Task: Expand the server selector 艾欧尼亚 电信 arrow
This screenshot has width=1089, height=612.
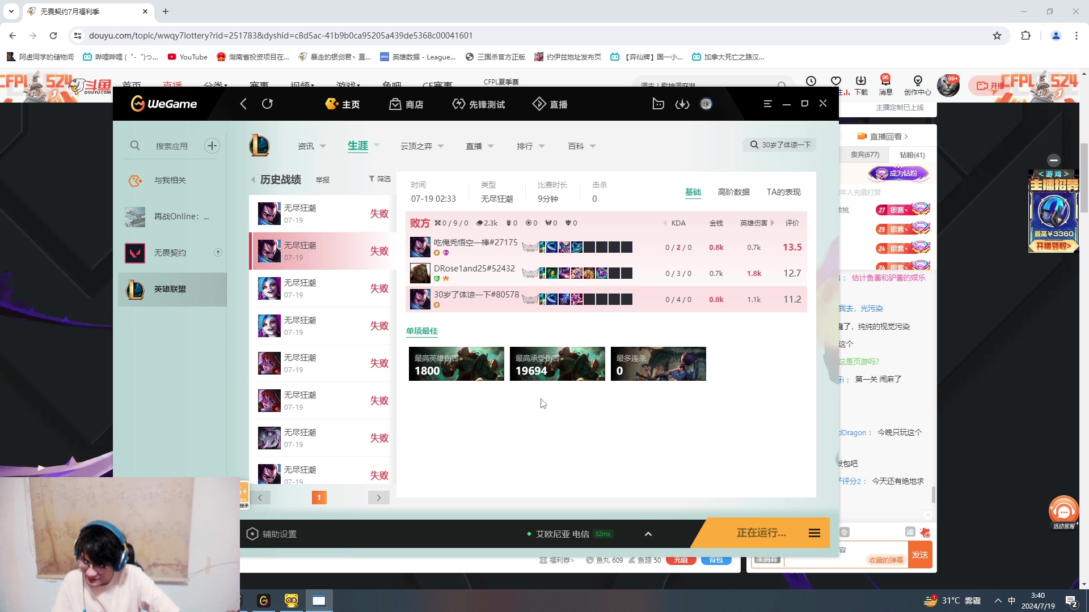Action: click(648, 534)
